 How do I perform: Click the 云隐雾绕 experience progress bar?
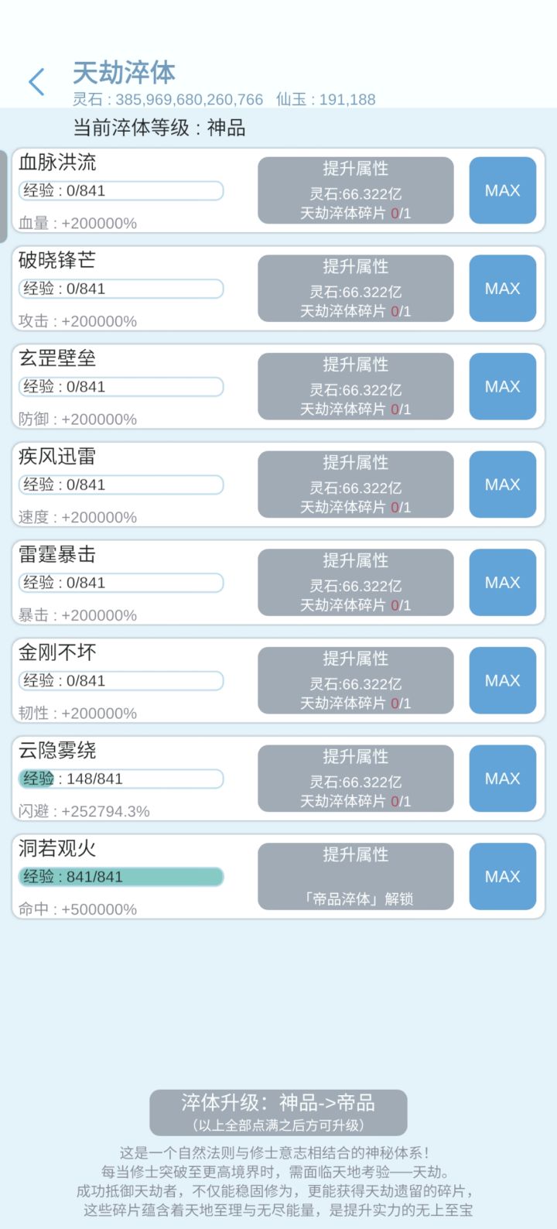(121, 779)
